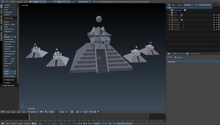The height and width of the screenshot is (125, 220).
Task: Click the Camera object icon in outliner
Action: [x=172, y=15]
